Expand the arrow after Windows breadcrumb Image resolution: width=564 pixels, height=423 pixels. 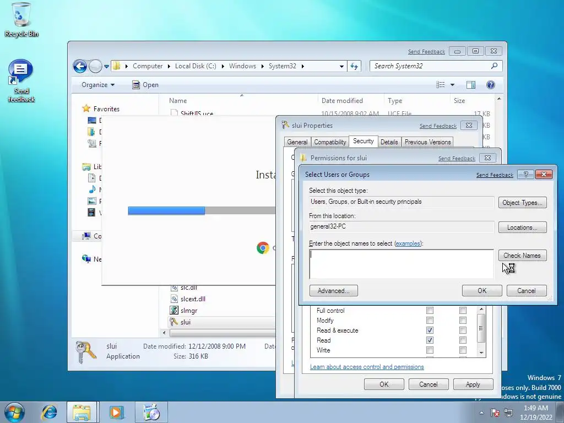click(x=263, y=66)
